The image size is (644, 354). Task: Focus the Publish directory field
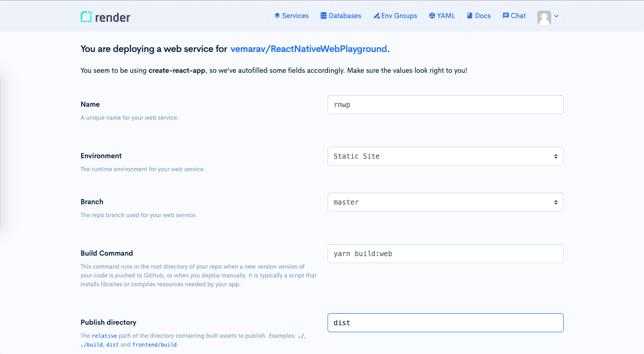point(445,323)
